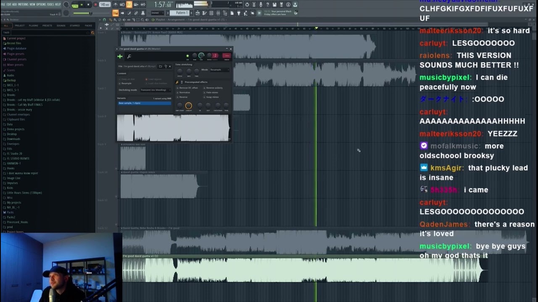Toggle Song mode button
Screen dimensions: 538x302
[75, 5]
